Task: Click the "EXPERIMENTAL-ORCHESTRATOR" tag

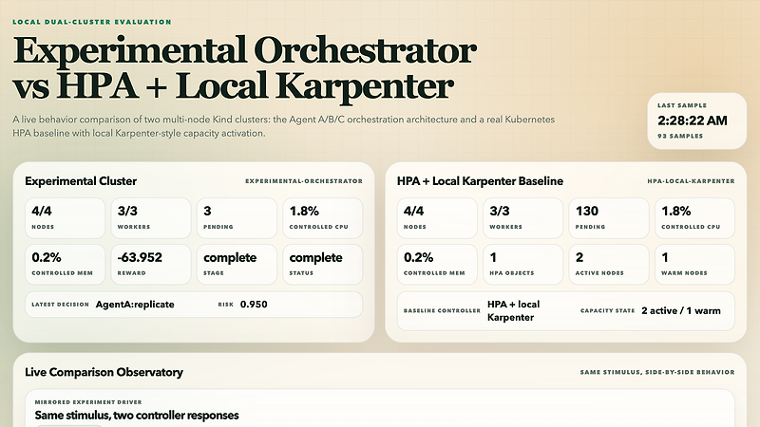Action: pos(304,181)
